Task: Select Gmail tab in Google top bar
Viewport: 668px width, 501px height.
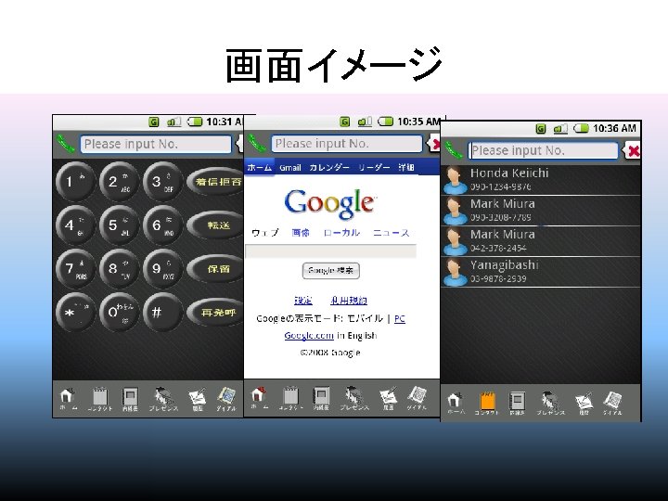Action: pos(290,167)
